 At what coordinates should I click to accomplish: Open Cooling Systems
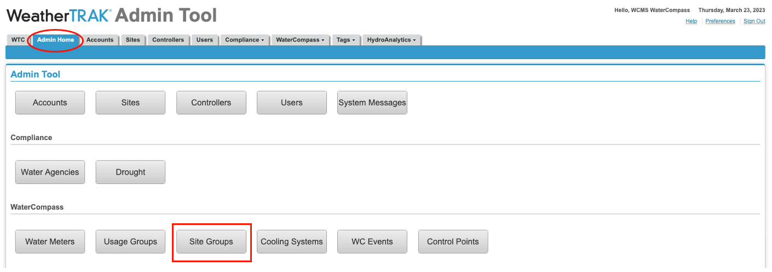[292, 241]
